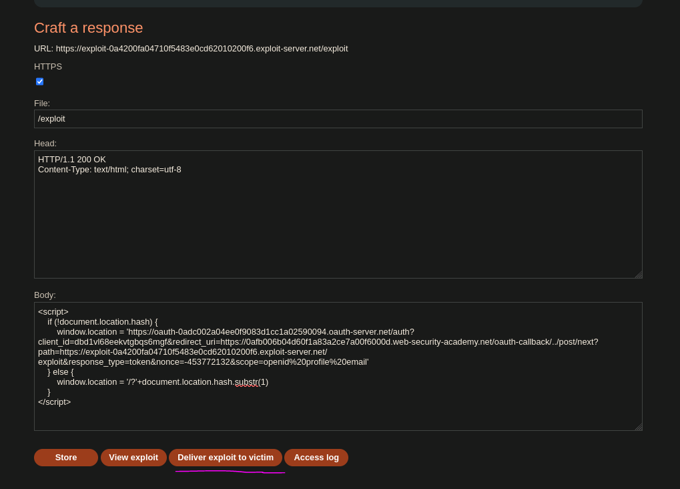Click Deliver exploit to victim button
This screenshot has height=489, width=680.
226,458
